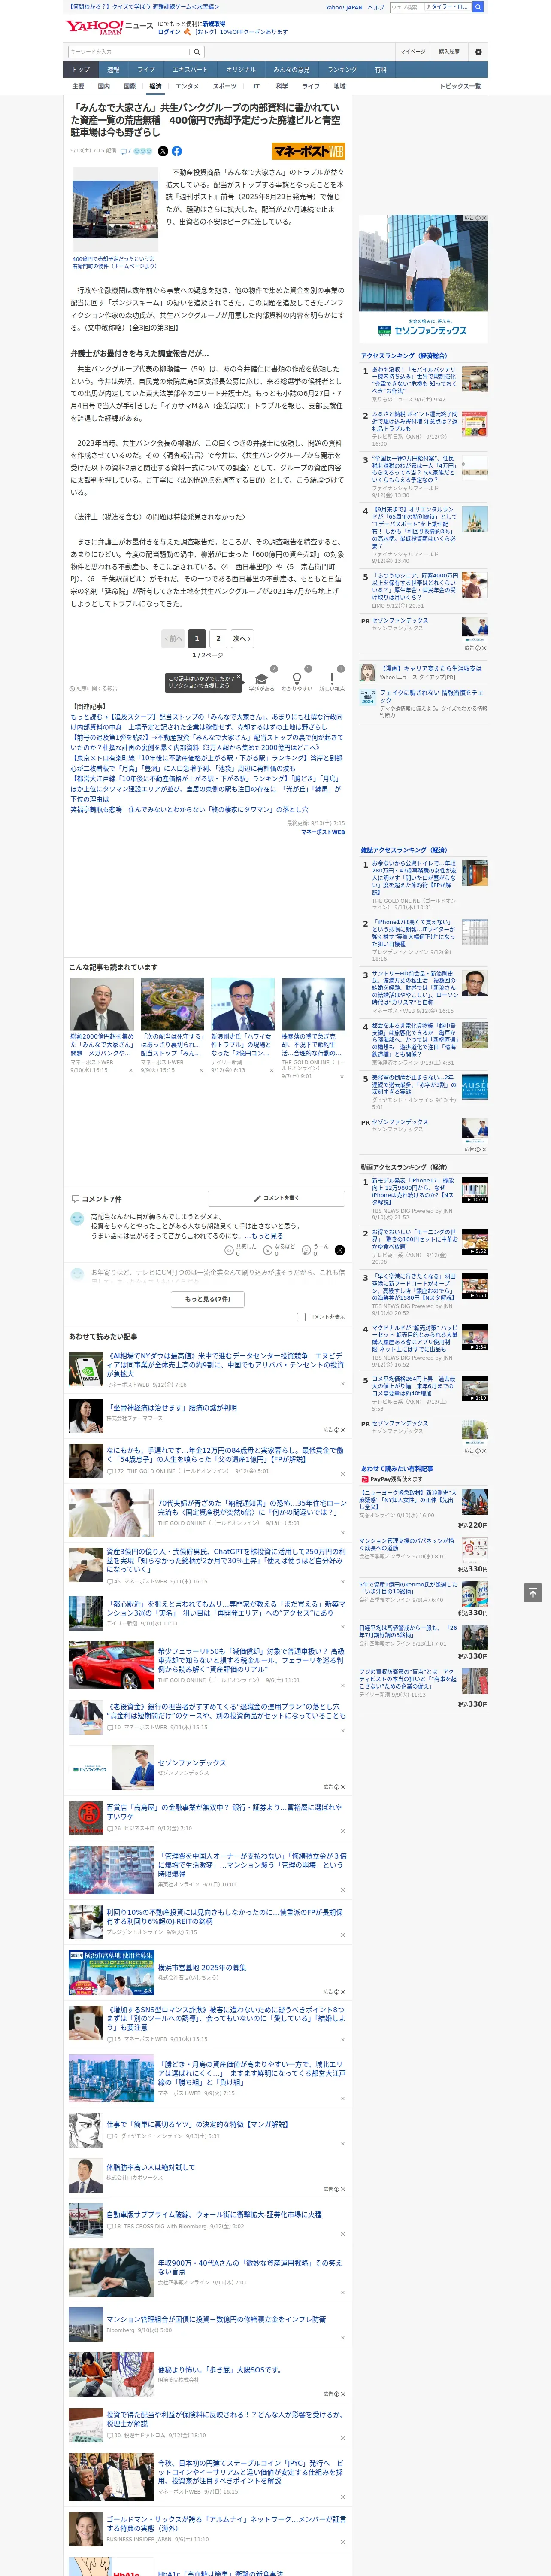The image size is (551, 2576).
Task: Click もっと見る(7件) comments button
Action: 207,1299
